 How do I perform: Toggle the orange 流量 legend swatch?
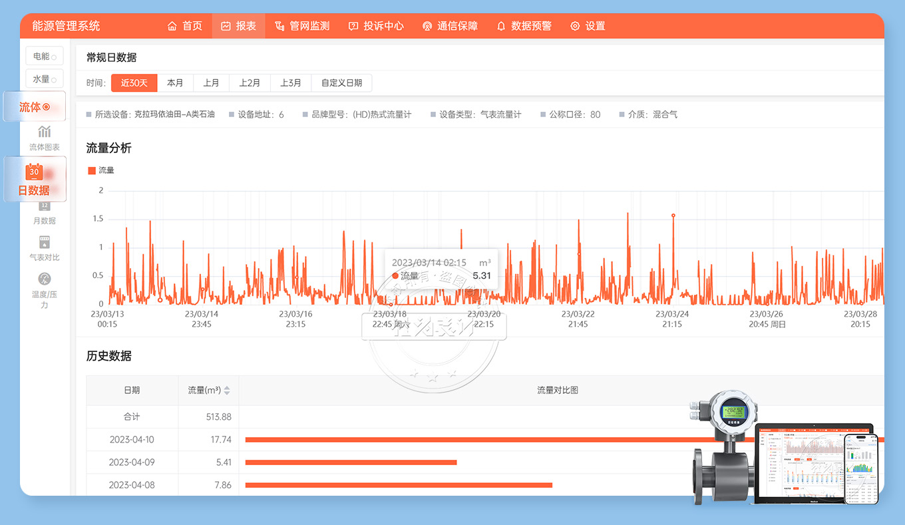(x=92, y=171)
